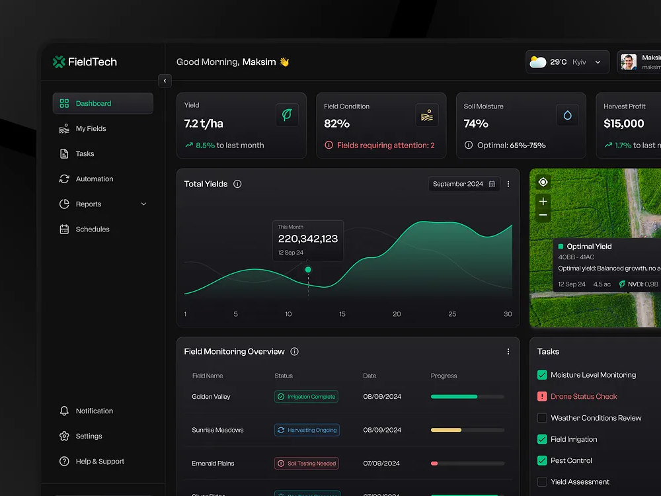Check Yield Assessment task
Image resolution: width=661 pixels, height=496 pixels.
(x=542, y=481)
